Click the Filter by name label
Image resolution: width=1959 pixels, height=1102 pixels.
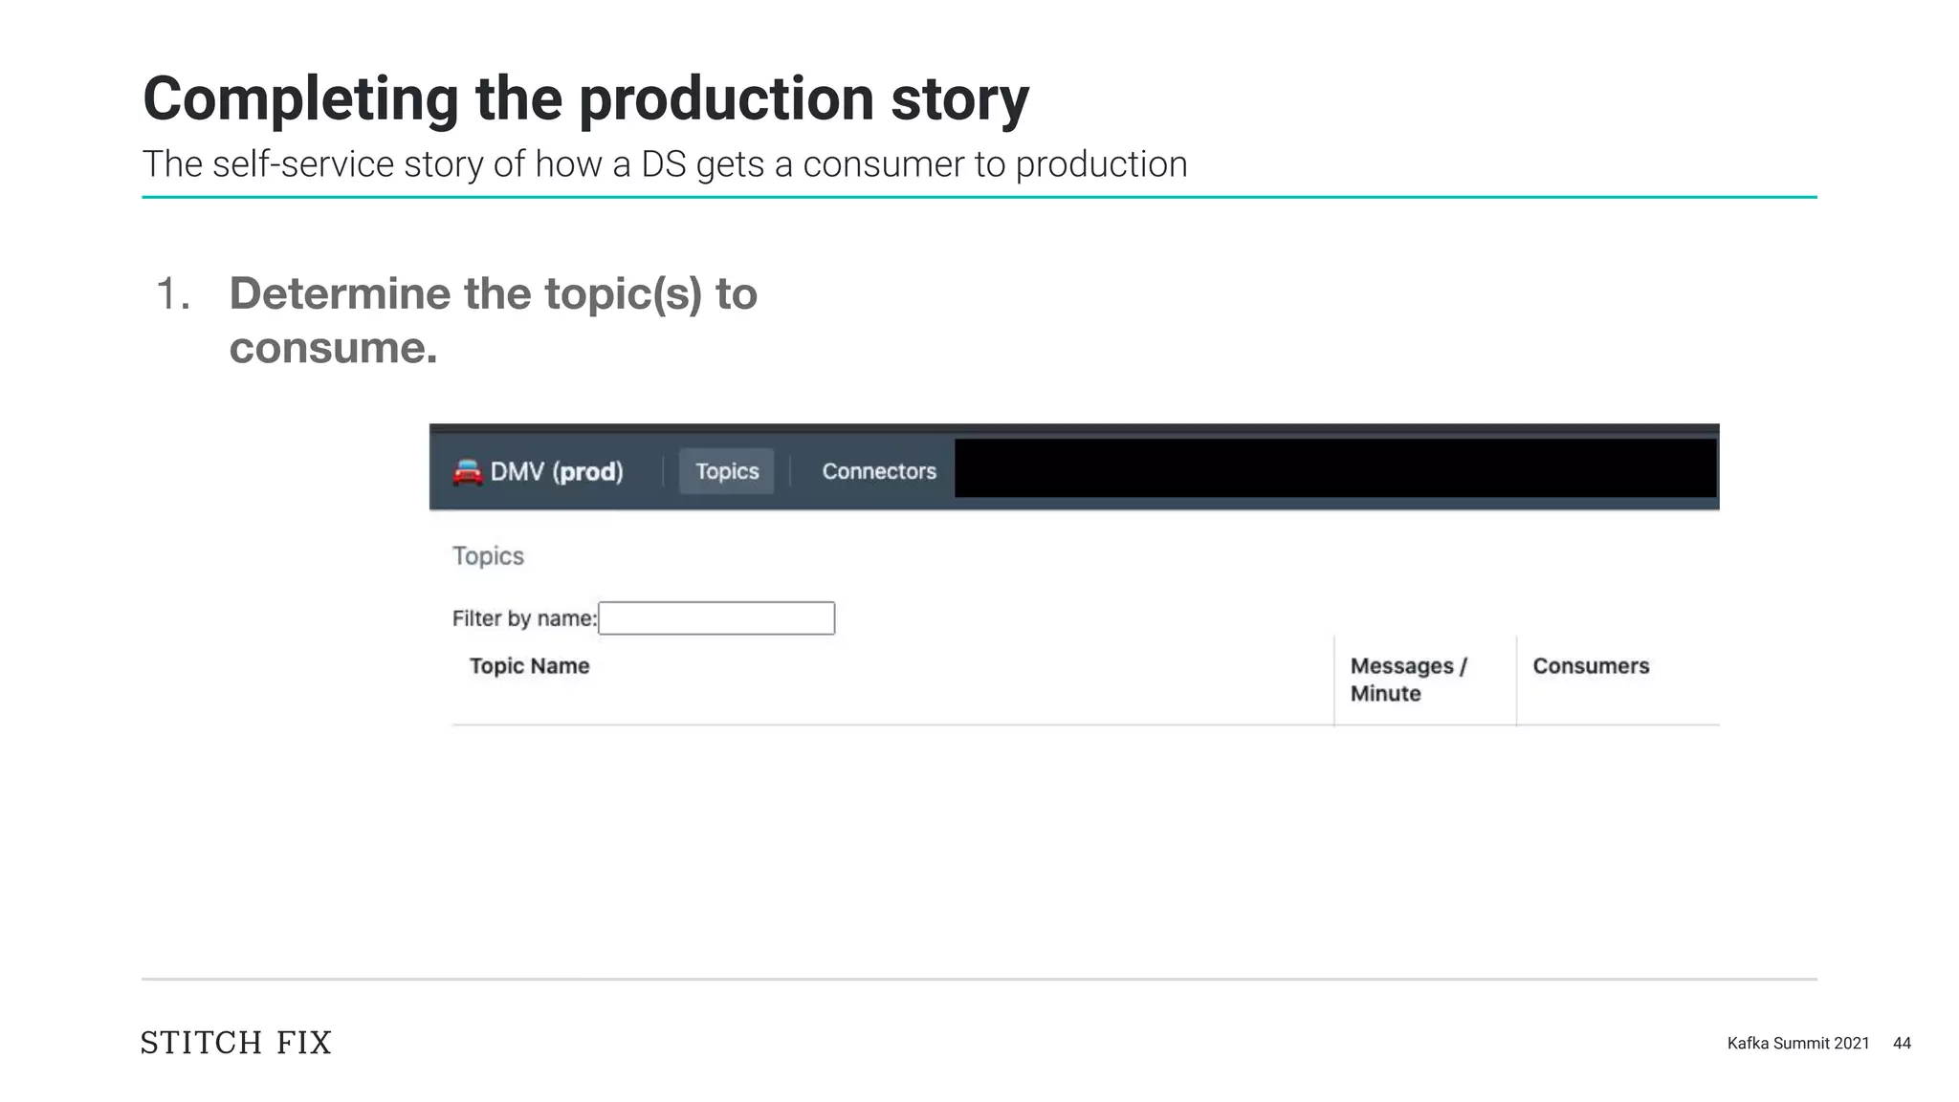[x=523, y=618]
